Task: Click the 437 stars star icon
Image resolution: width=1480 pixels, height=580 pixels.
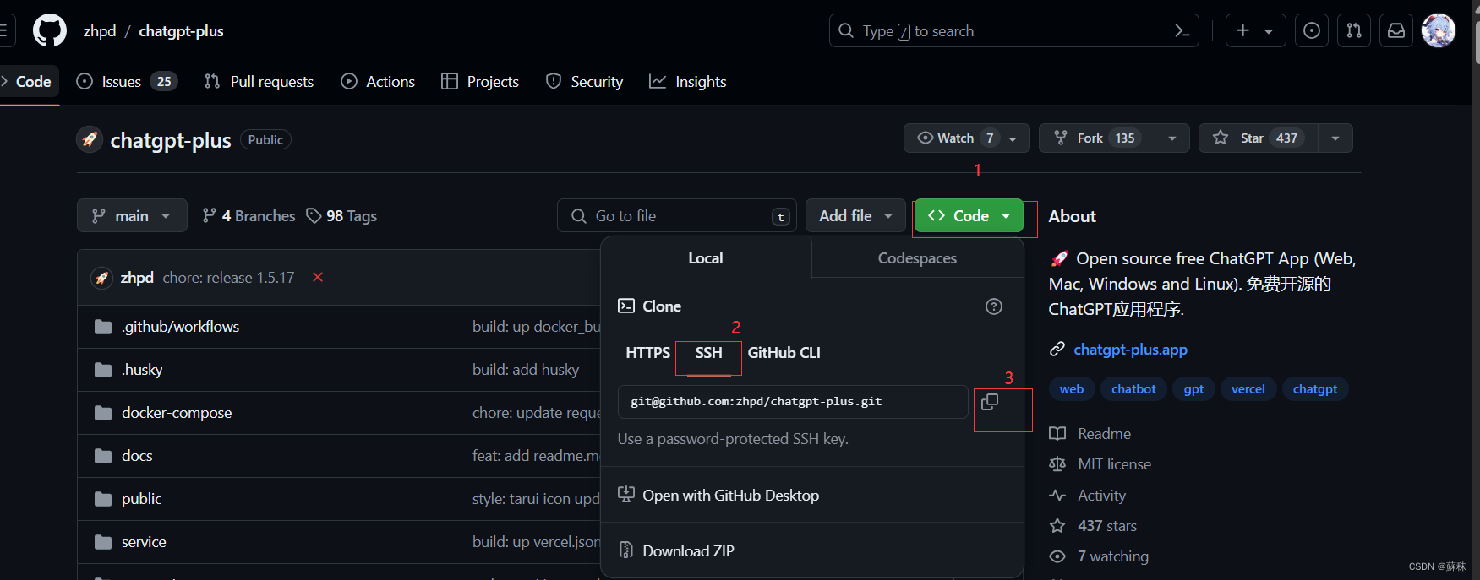Action: tap(1057, 526)
